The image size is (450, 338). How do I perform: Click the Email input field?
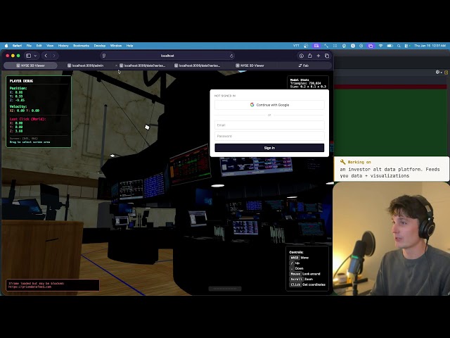[269, 125]
